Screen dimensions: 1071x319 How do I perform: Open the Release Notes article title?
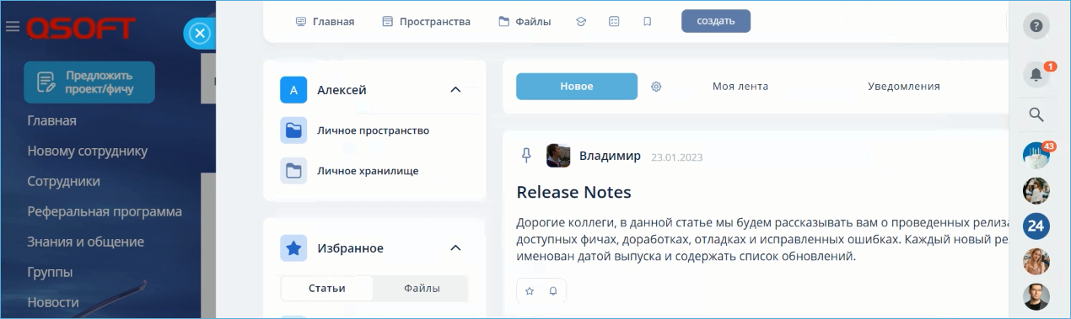tap(573, 192)
